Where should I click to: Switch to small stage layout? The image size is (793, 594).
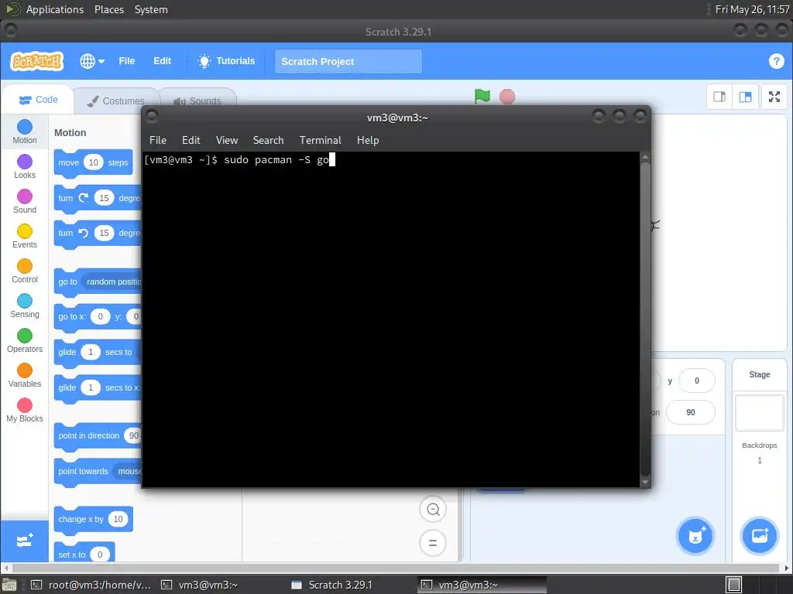click(719, 97)
